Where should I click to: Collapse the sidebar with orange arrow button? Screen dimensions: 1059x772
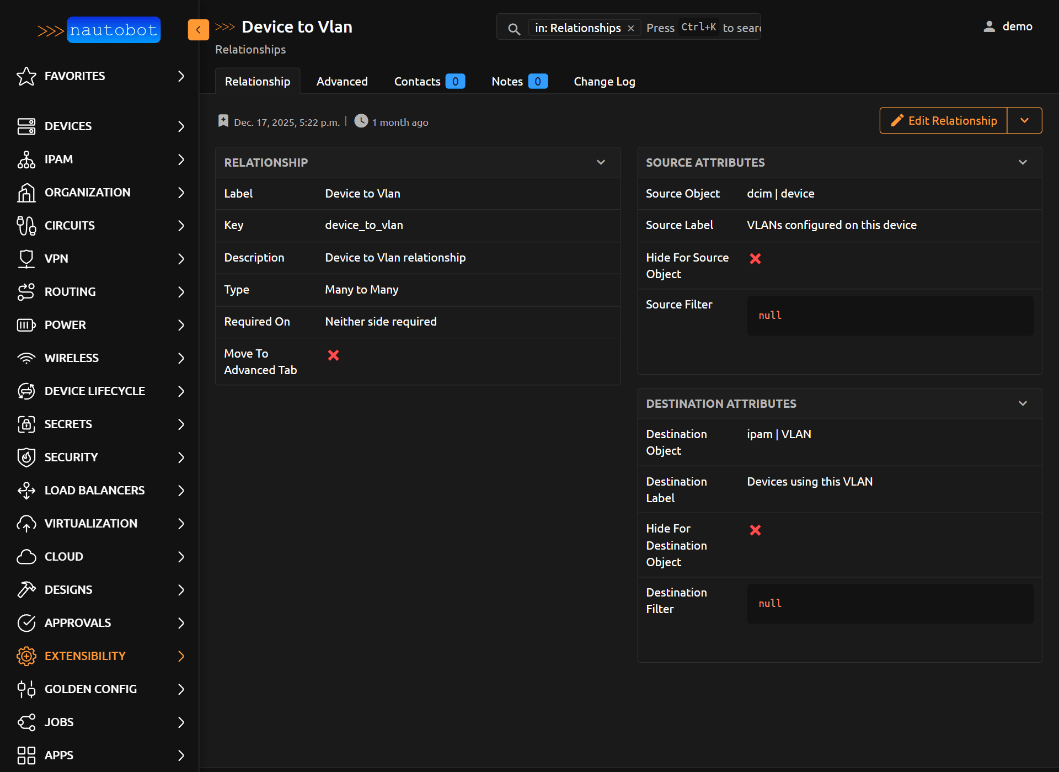pyautogui.click(x=198, y=30)
